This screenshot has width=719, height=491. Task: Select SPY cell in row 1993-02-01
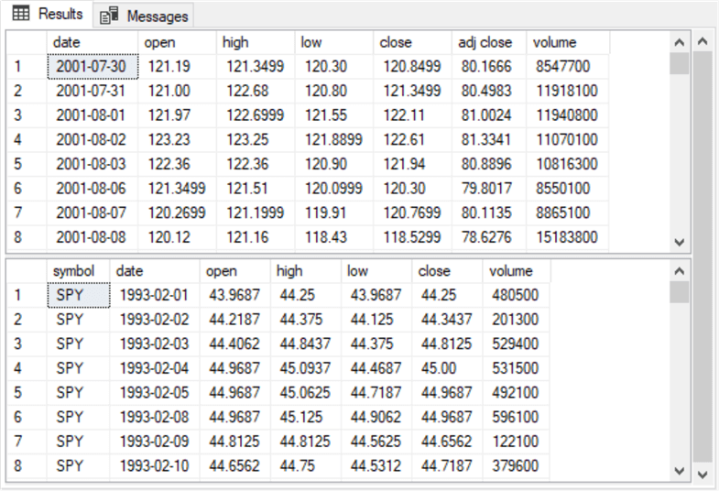pos(79,295)
